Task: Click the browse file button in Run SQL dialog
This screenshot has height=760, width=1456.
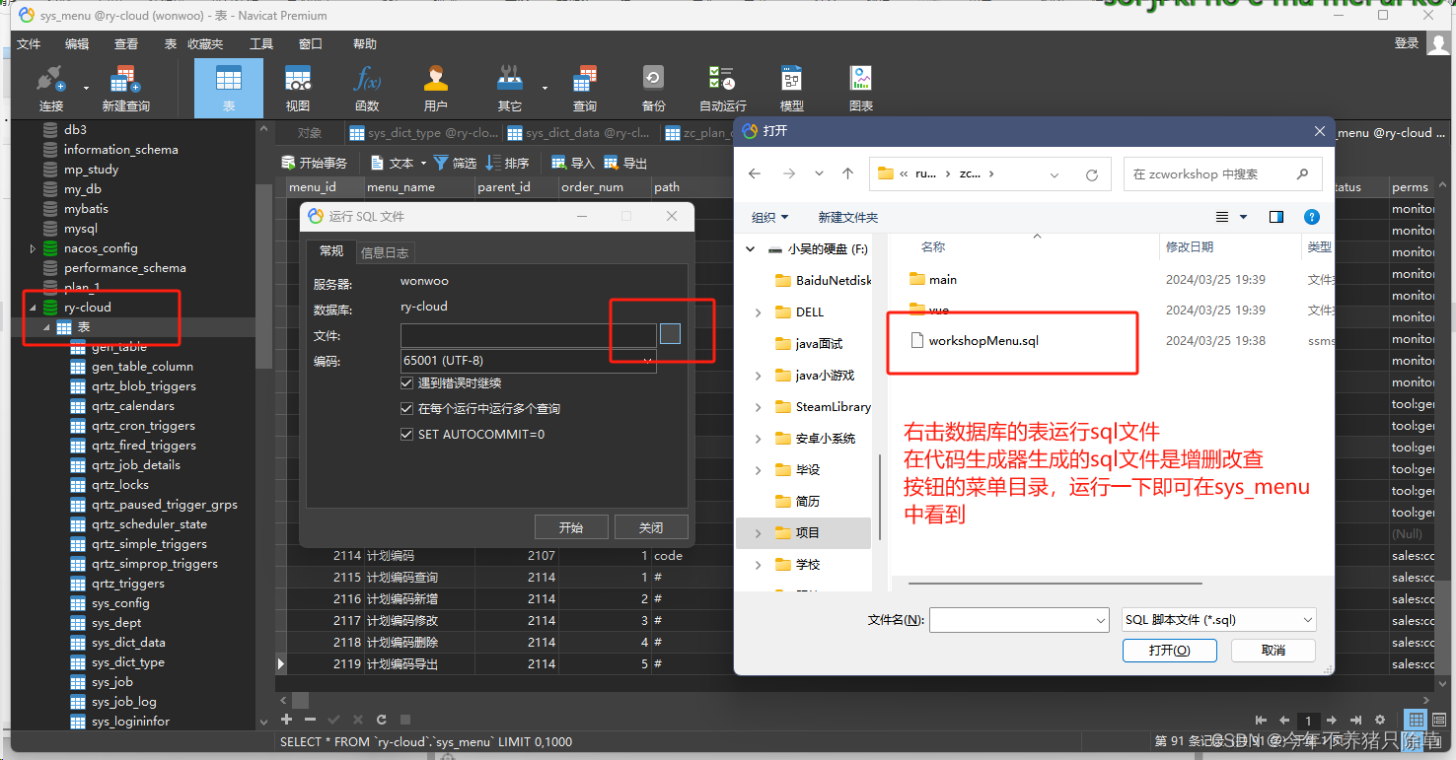Action: click(x=670, y=334)
